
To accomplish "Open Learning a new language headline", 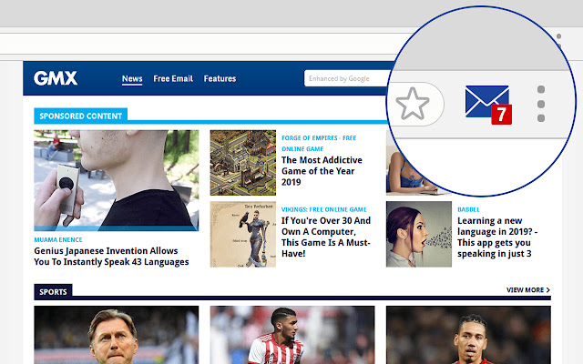I will click(497, 237).
